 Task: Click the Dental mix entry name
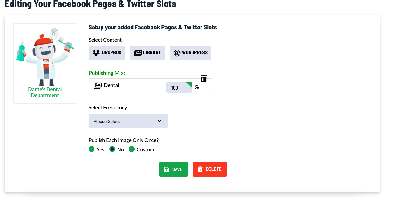[x=111, y=85]
